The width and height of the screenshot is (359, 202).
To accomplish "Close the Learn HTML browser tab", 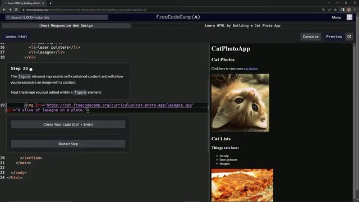I will (43, 3).
